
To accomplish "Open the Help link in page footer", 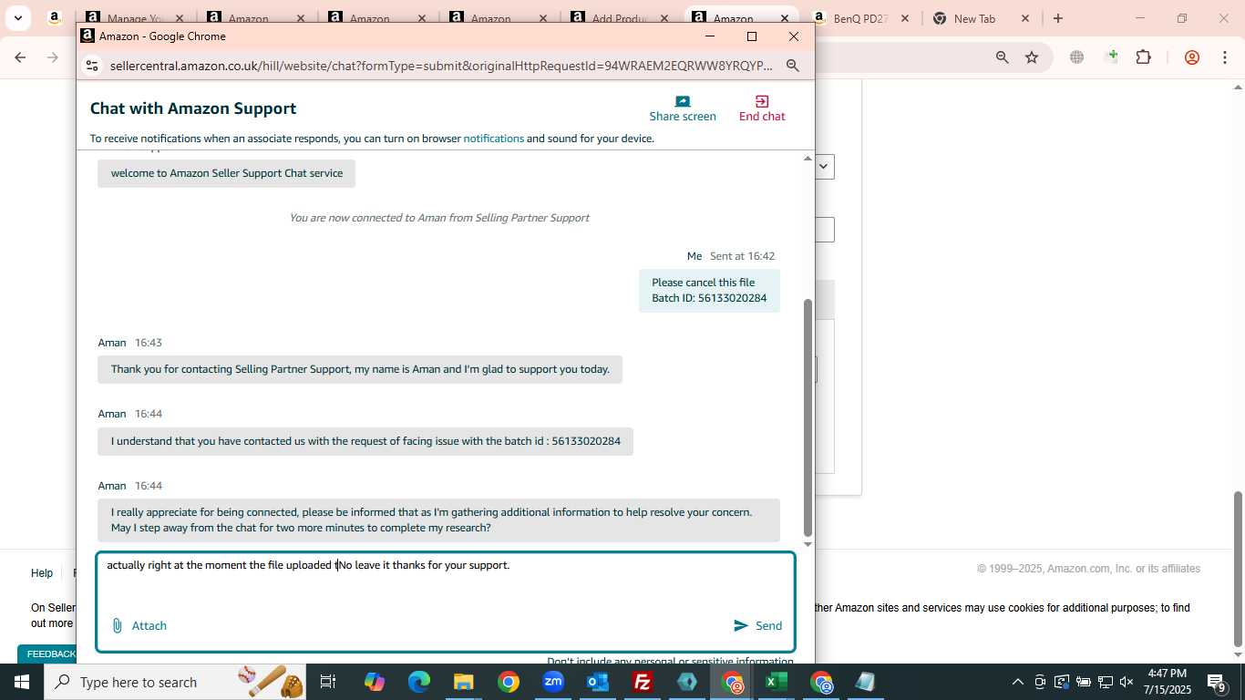I will (42, 573).
